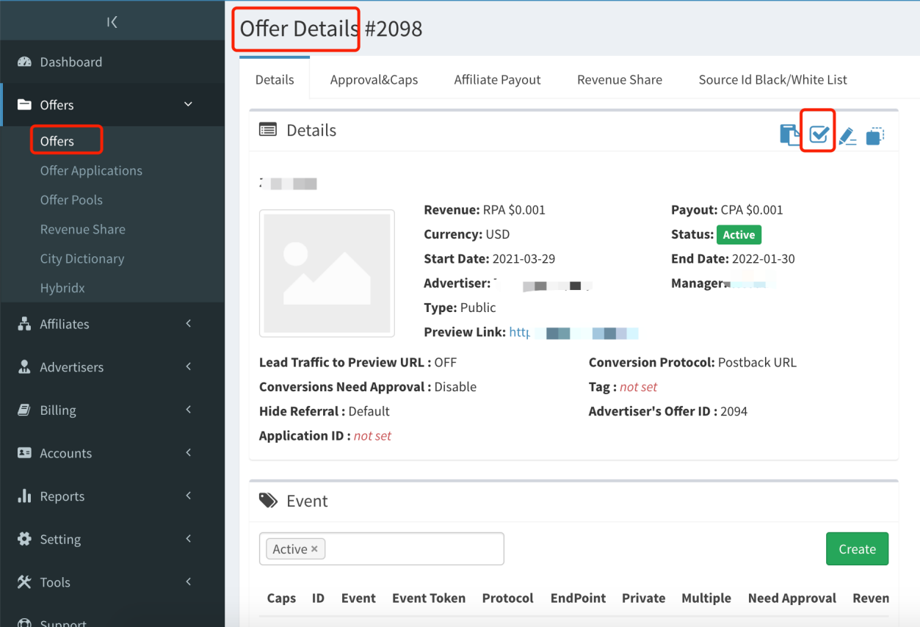
Task: Click the check-square icon in Details header
Action: pos(819,134)
